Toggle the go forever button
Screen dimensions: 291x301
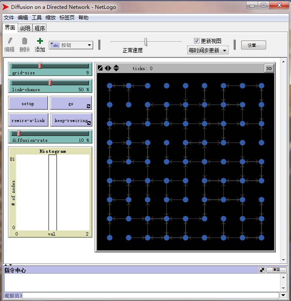tap(71, 103)
